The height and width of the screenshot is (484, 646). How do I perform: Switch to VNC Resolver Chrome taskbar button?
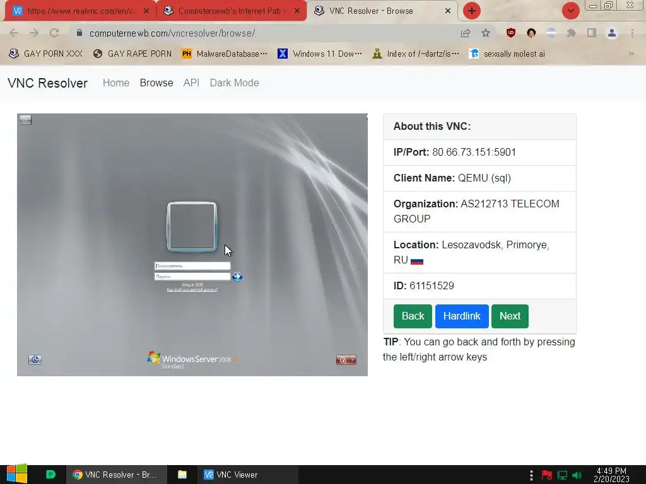[116, 475]
